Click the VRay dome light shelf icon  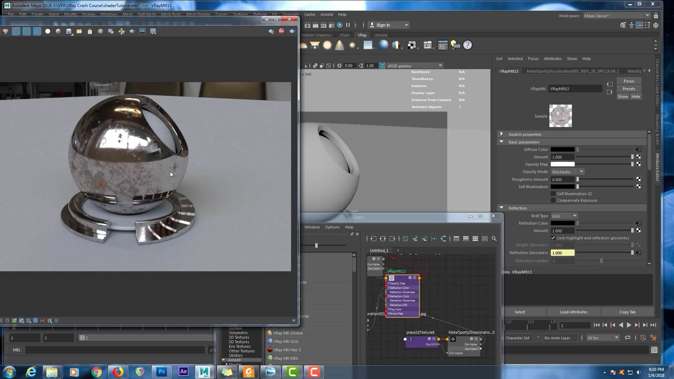pyautogui.click(x=304, y=45)
